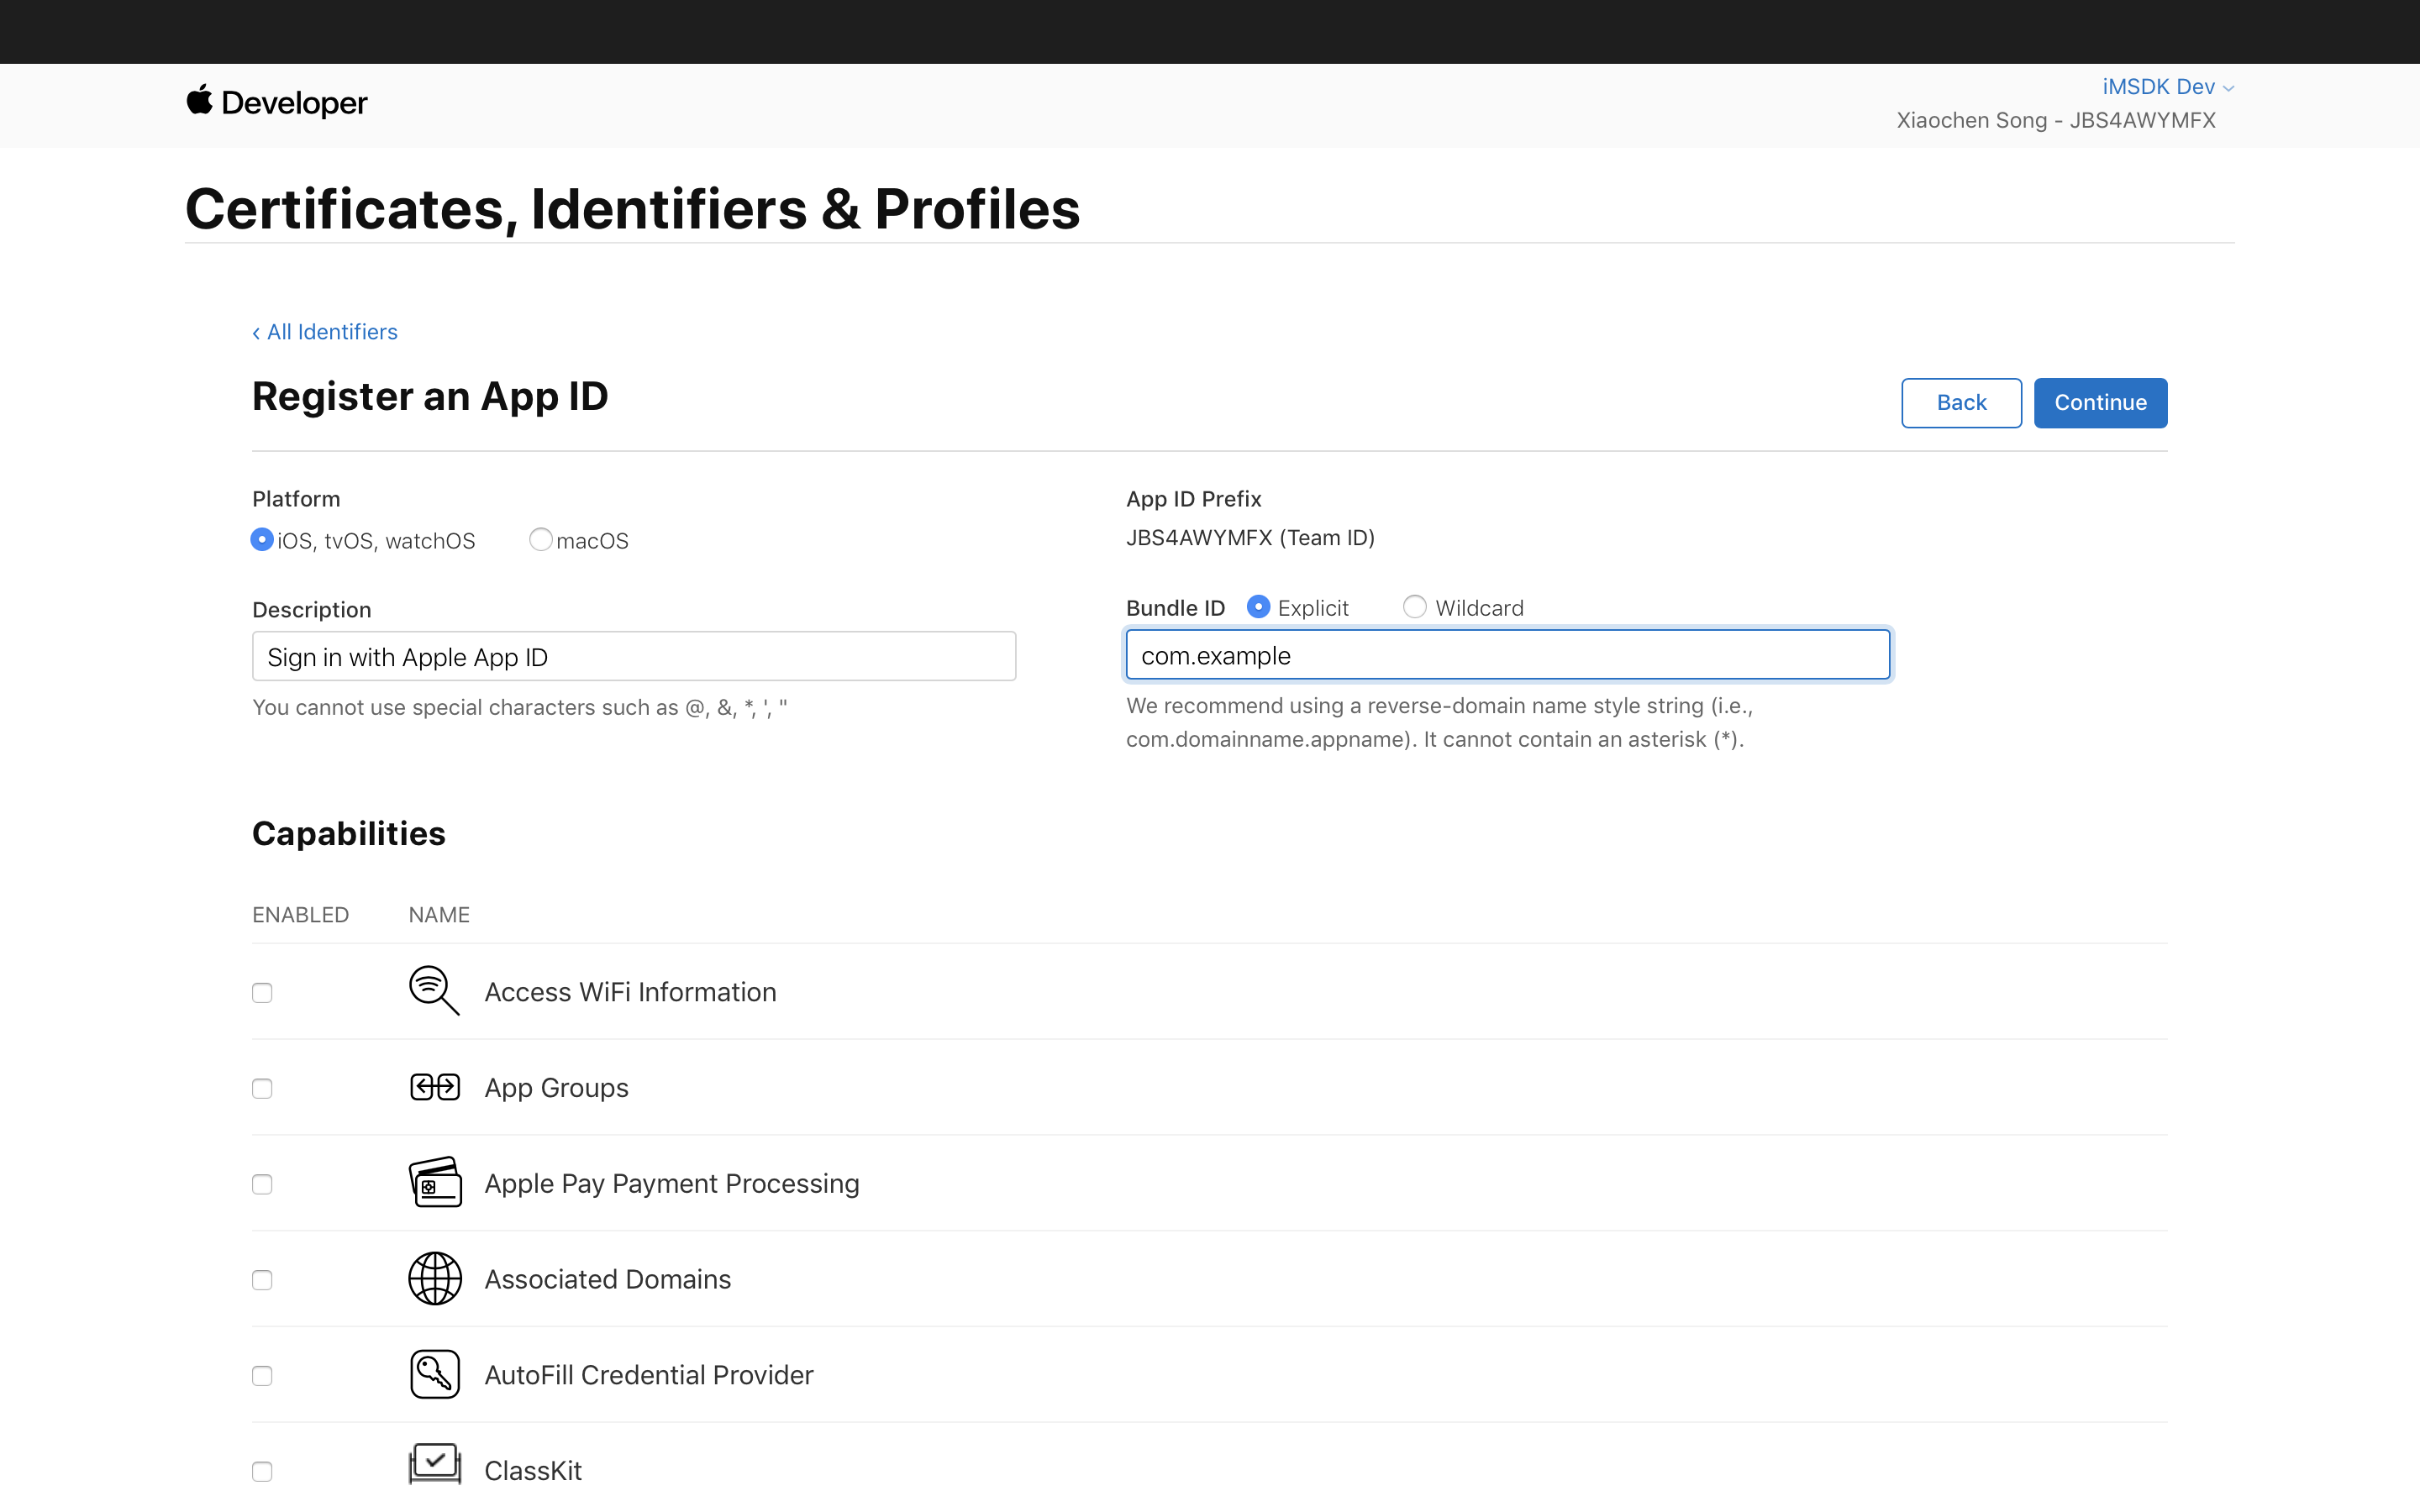This screenshot has height=1512, width=2420.
Task: Click the Register an App ID heading
Action: click(430, 397)
